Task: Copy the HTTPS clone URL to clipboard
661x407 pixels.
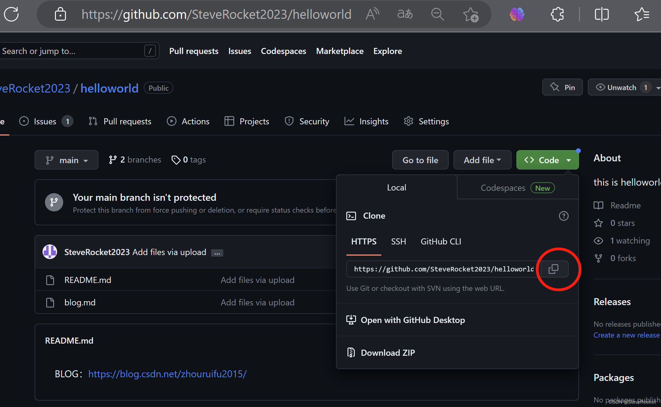Action: coord(553,269)
